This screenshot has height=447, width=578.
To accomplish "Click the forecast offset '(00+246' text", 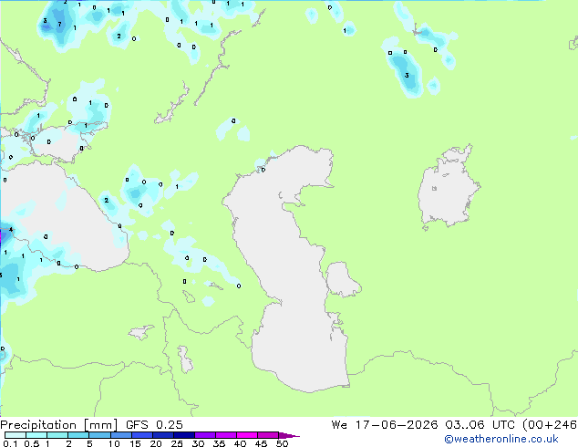I will coord(550,425).
